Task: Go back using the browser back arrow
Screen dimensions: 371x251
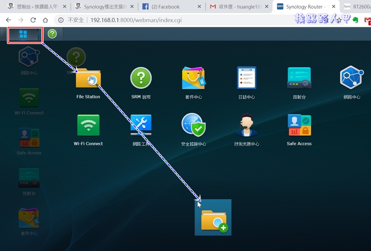Action: pyautogui.click(x=8, y=20)
